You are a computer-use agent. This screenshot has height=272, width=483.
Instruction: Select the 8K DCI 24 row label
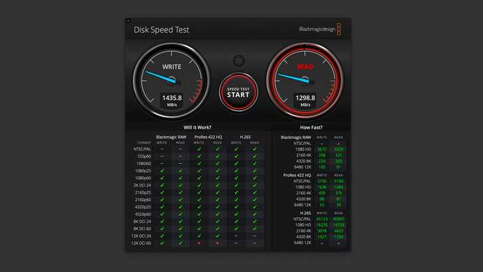tap(142, 222)
